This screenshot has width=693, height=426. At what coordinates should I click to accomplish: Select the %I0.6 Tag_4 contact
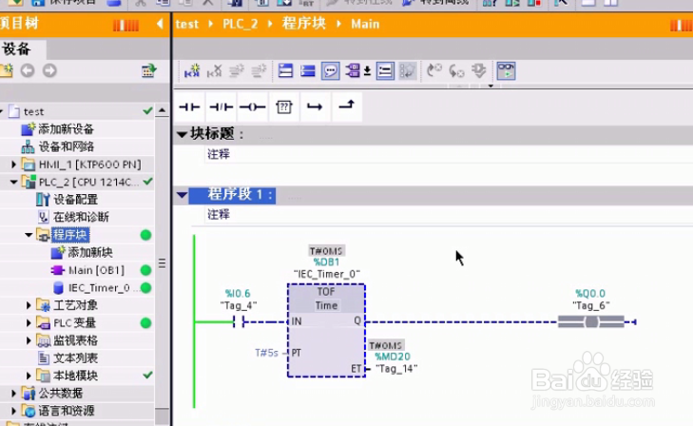[239, 322]
